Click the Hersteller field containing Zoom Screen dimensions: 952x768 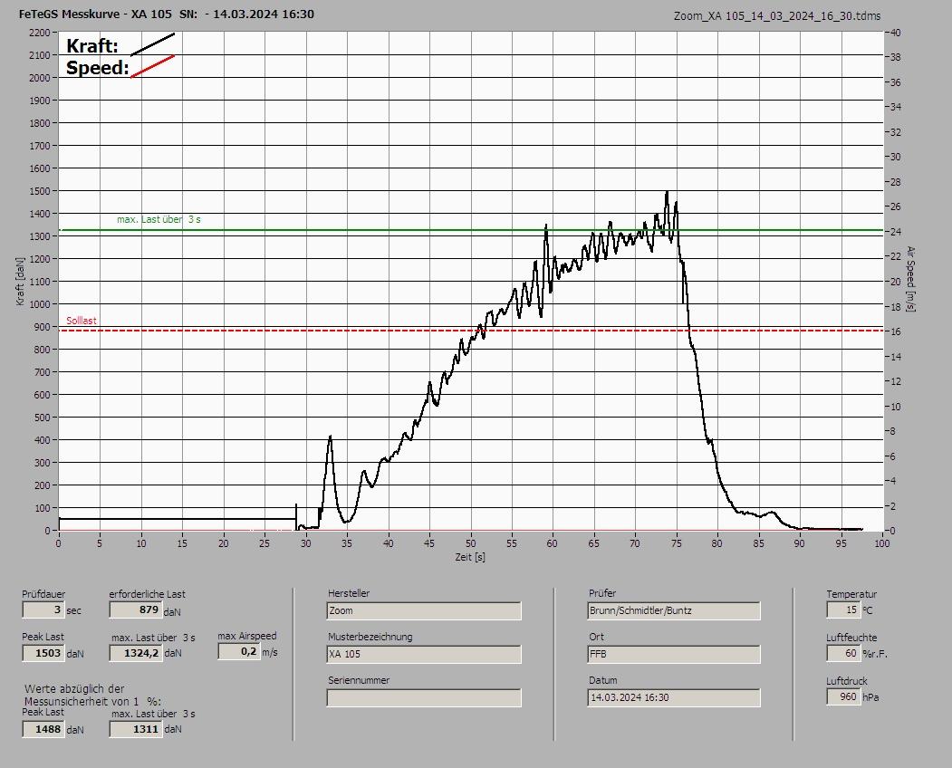pyautogui.click(x=423, y=611)
